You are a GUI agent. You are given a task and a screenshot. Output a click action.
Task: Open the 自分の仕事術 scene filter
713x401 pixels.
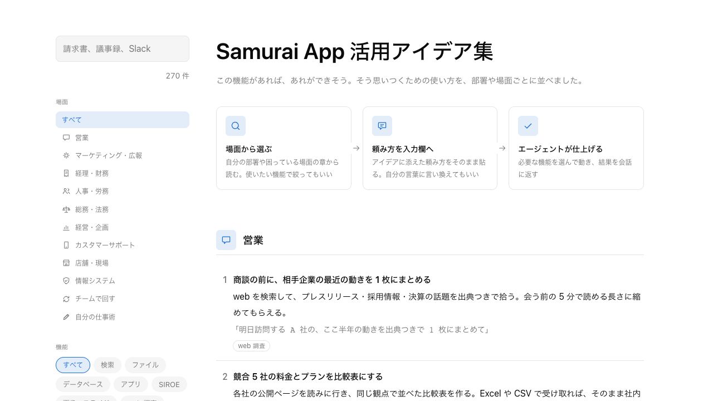point(123,317)
